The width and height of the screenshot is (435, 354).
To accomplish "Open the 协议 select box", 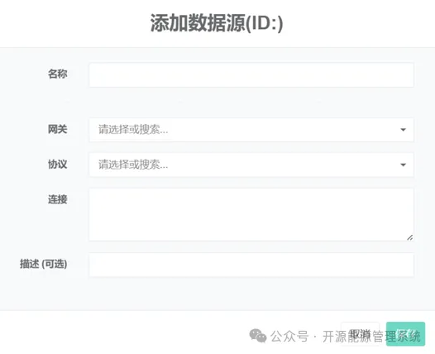I will point(251,165).
